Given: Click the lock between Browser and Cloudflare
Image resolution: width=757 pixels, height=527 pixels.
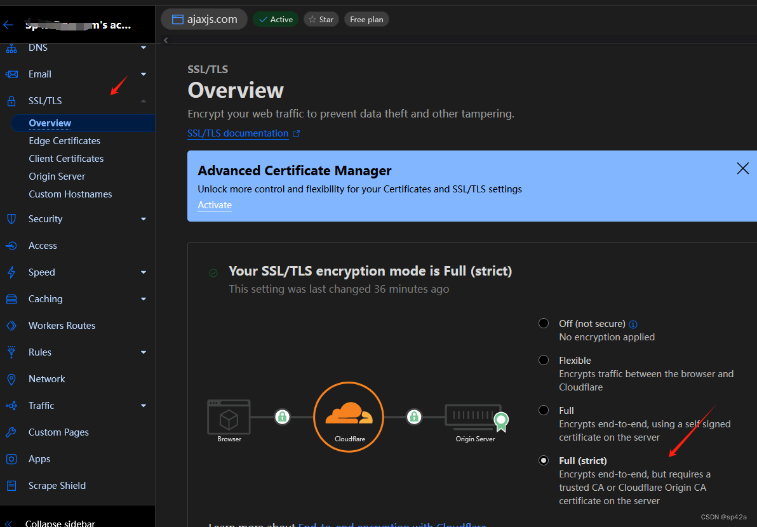Looking at the screenshot, I should (283, 417).
